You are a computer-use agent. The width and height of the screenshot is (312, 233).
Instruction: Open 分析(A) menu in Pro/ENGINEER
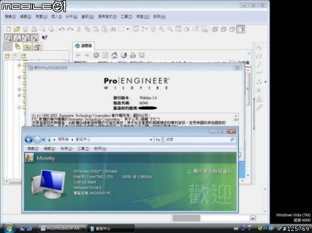72,16
